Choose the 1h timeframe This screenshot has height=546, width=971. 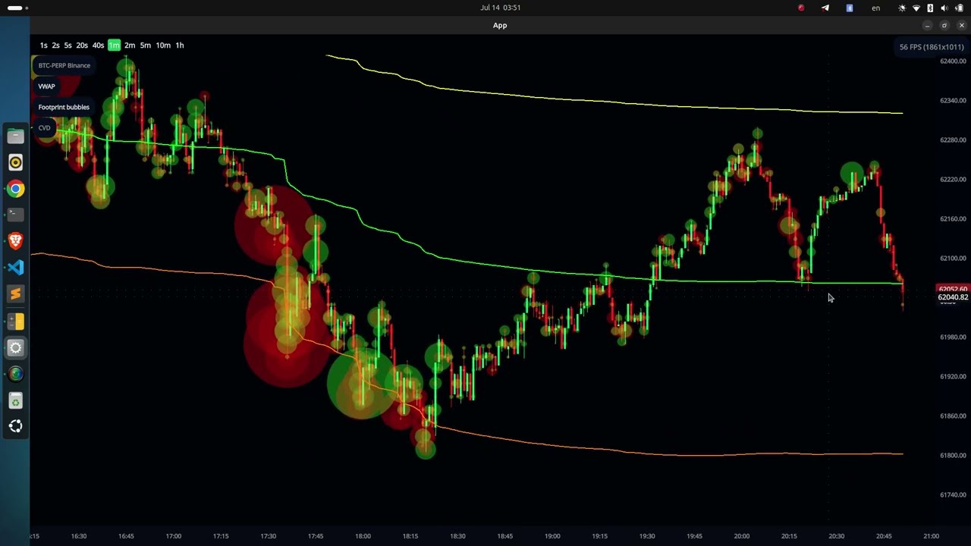pos(180,45)
